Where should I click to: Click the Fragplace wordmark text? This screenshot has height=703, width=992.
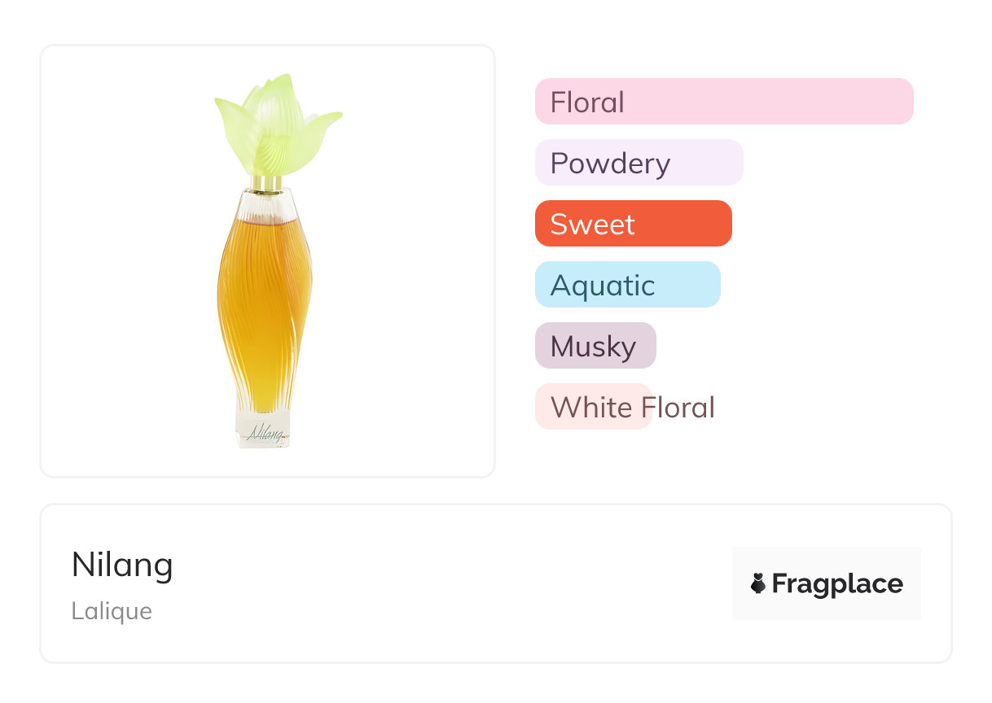(837, 583)
